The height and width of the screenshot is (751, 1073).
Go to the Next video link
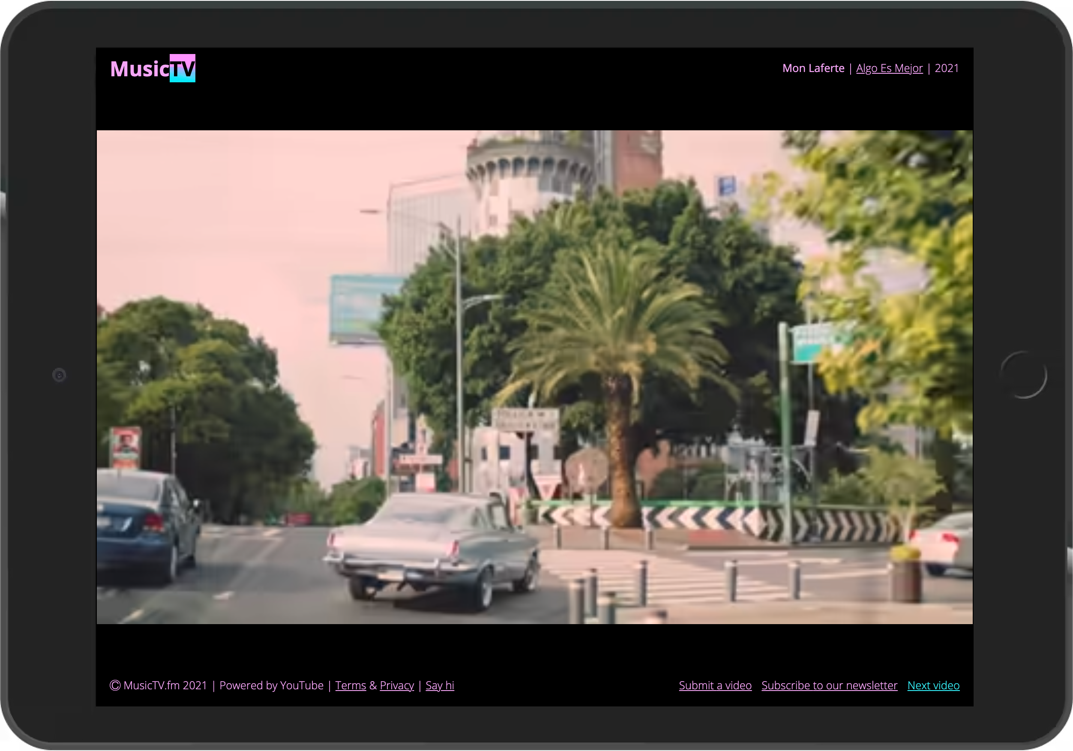click(x=933, y=685)
